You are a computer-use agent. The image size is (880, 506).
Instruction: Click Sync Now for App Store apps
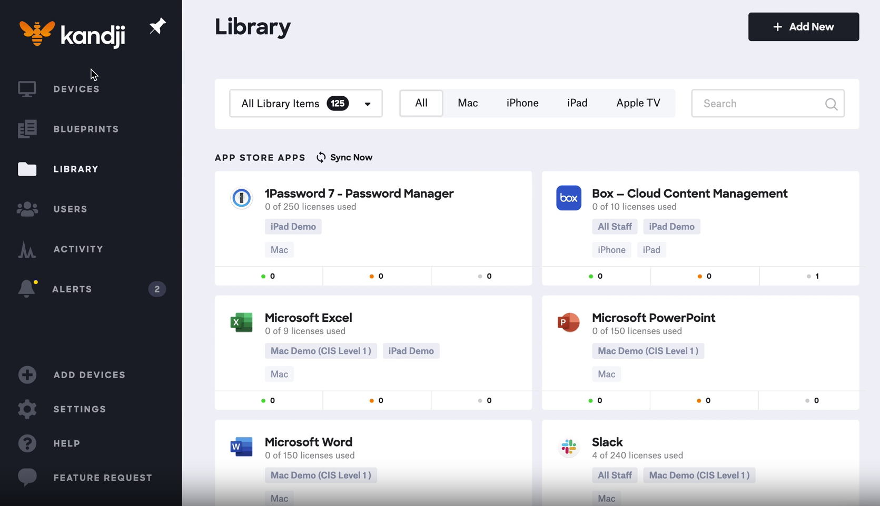click(x=344, y=157)
